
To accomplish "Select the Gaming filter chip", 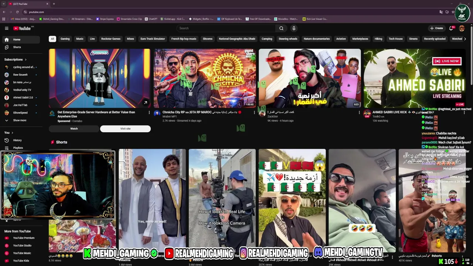I will (x=65, y=39).
